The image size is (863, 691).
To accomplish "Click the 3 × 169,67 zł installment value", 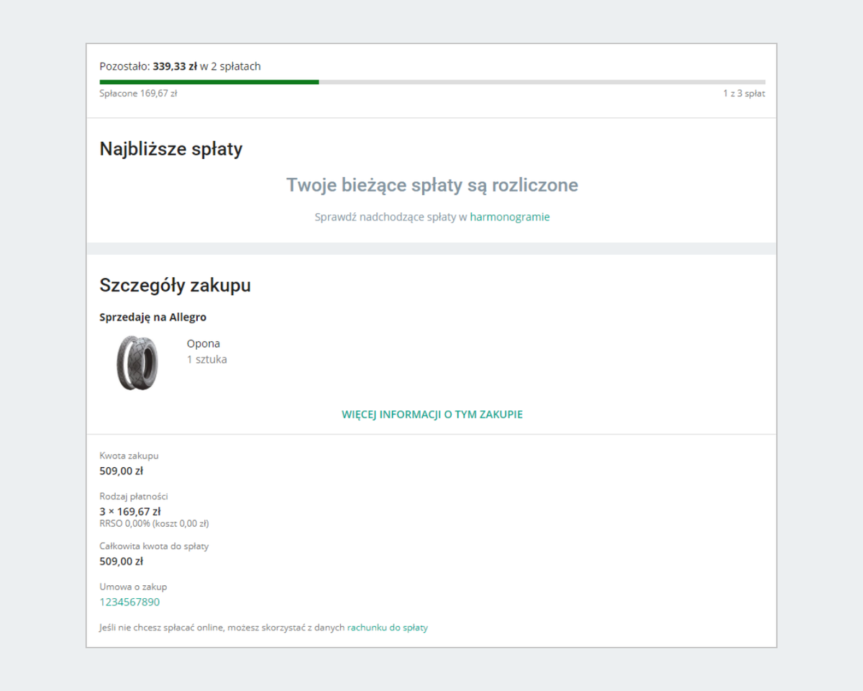I will pos(129,512).
